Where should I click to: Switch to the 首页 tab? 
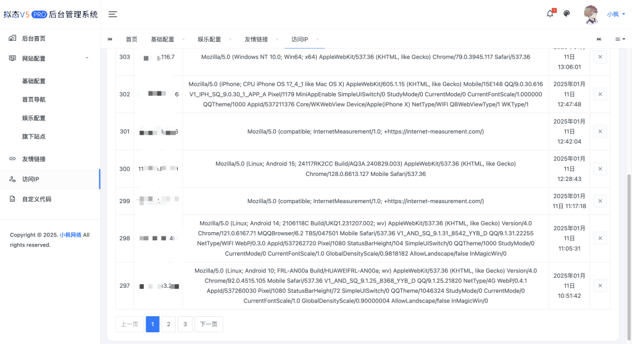click(x=131, y=39)
